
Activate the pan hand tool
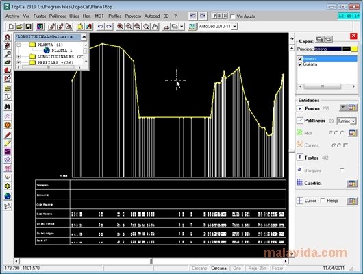click(x=155, y=27)
